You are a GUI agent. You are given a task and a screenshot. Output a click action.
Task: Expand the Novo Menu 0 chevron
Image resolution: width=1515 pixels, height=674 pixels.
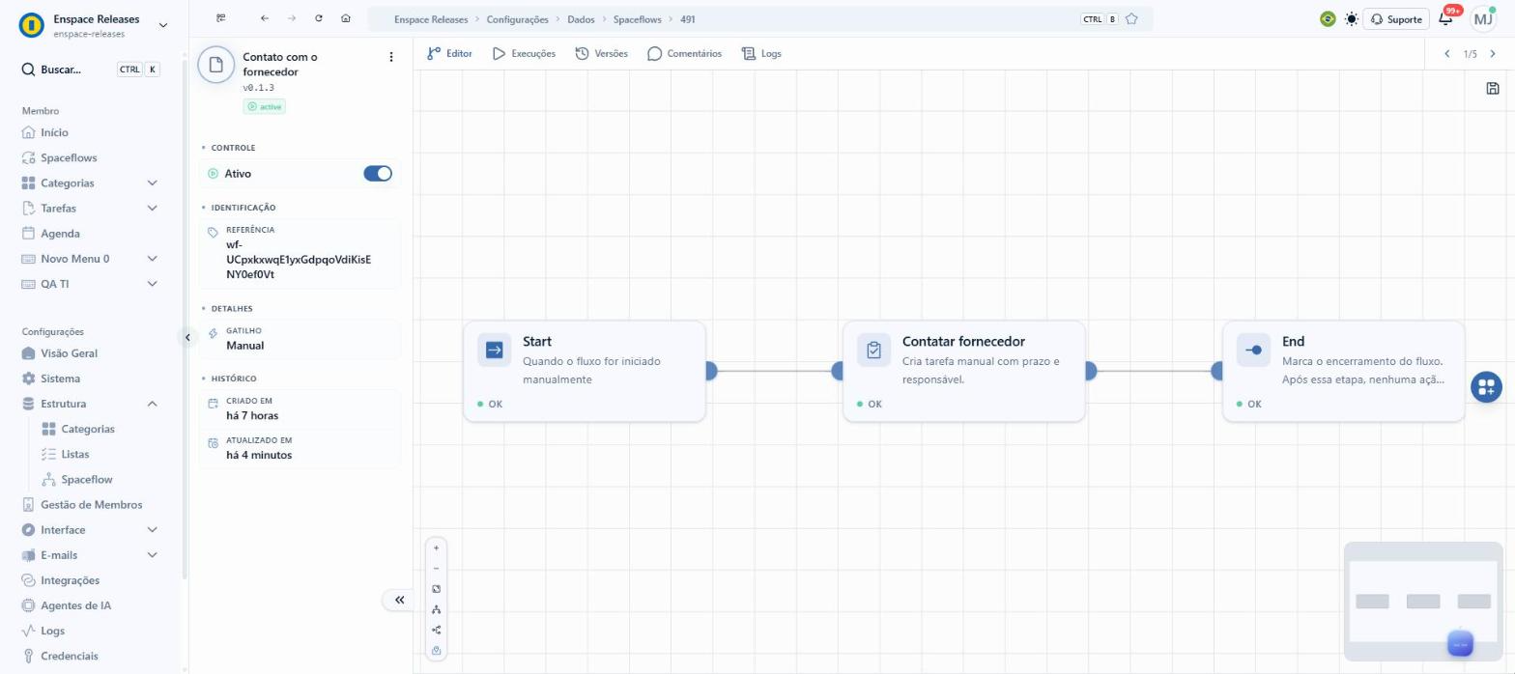[152, 259]
